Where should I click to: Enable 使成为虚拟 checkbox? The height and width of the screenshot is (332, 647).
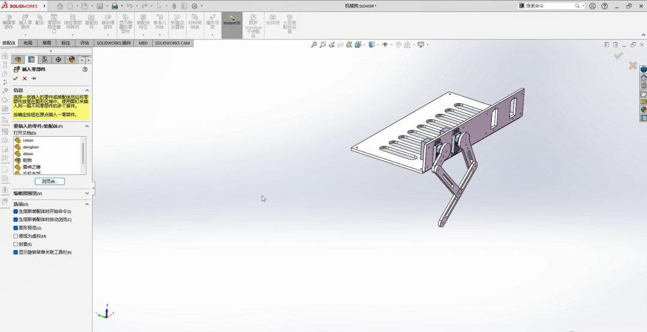[16, 236]
